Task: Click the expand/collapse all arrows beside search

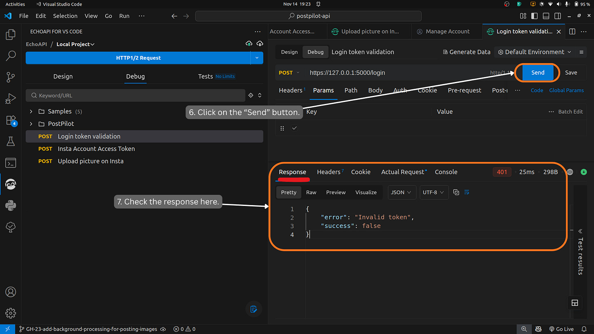Action: coord(260,95)
